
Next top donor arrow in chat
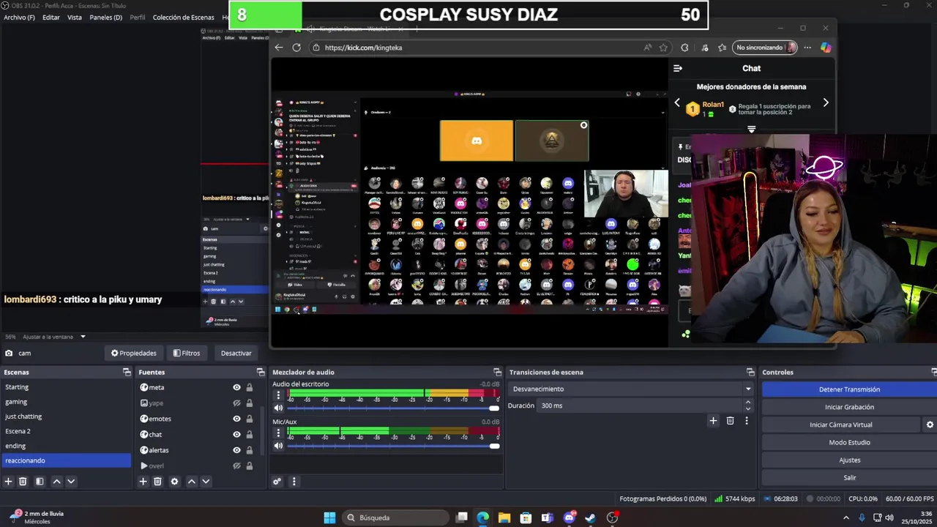coord(826,103)
